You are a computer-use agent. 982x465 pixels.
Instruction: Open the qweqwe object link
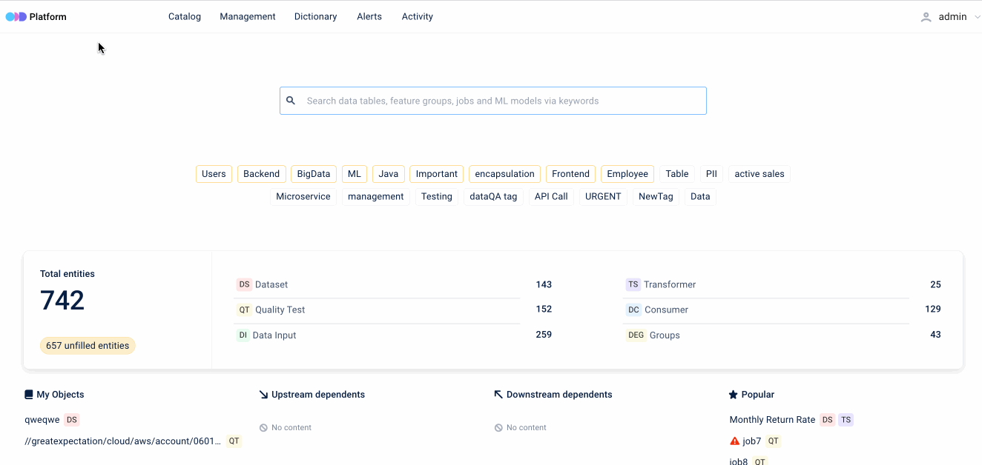[42, 420]
